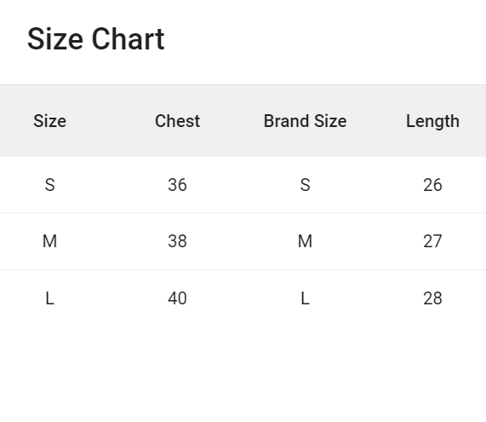Screen dimensions: 486x422
Task: Select length value 26
Action: pyautogui.click(x=432, y=185)
